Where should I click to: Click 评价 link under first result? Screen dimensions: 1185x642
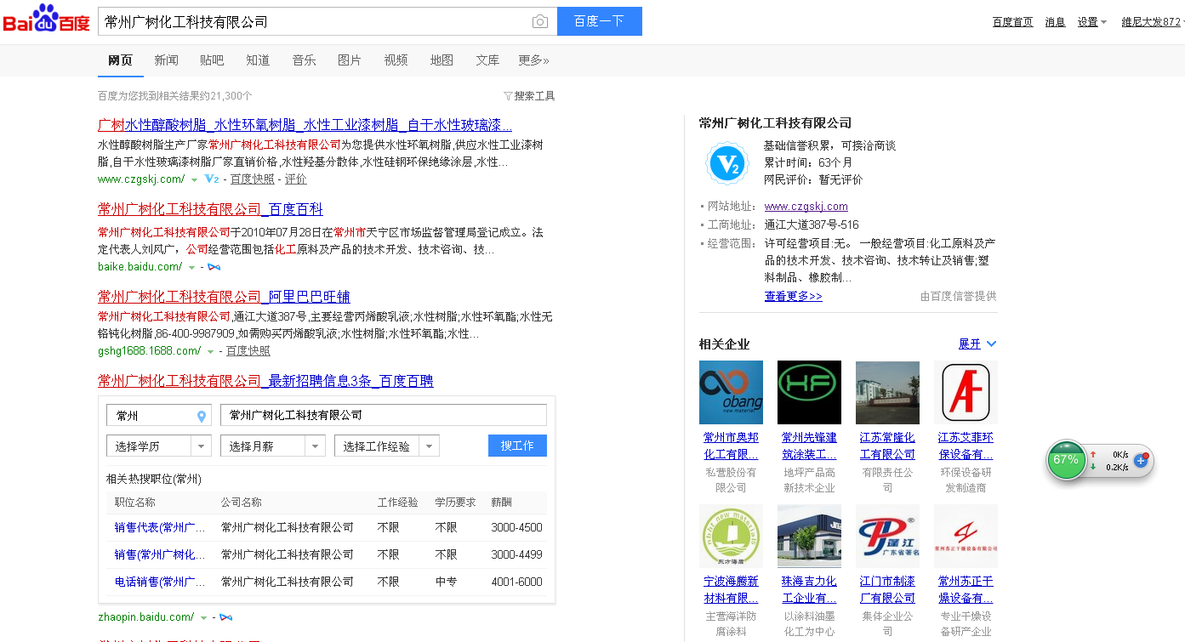(x=296, y=179)
